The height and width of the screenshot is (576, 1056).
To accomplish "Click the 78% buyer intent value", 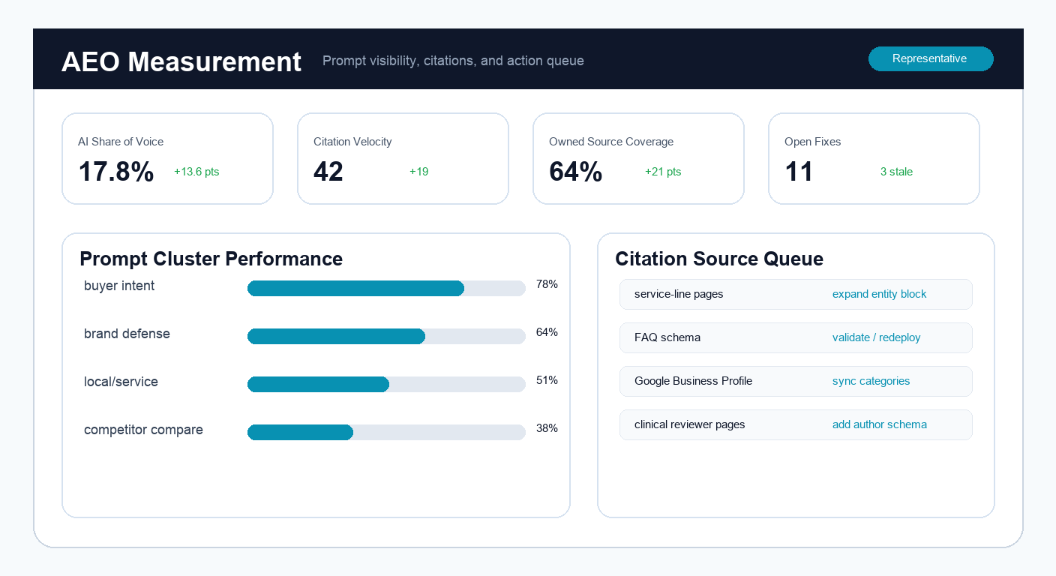I will (547, 284).
